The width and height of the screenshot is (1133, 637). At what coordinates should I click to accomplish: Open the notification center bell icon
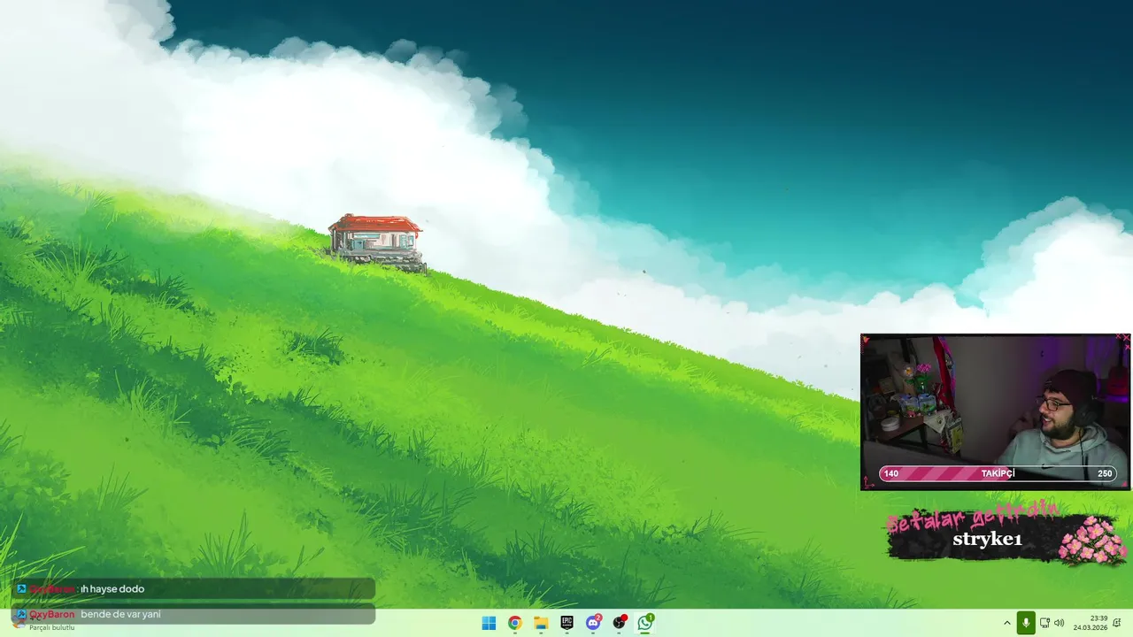pos(1118,623)
